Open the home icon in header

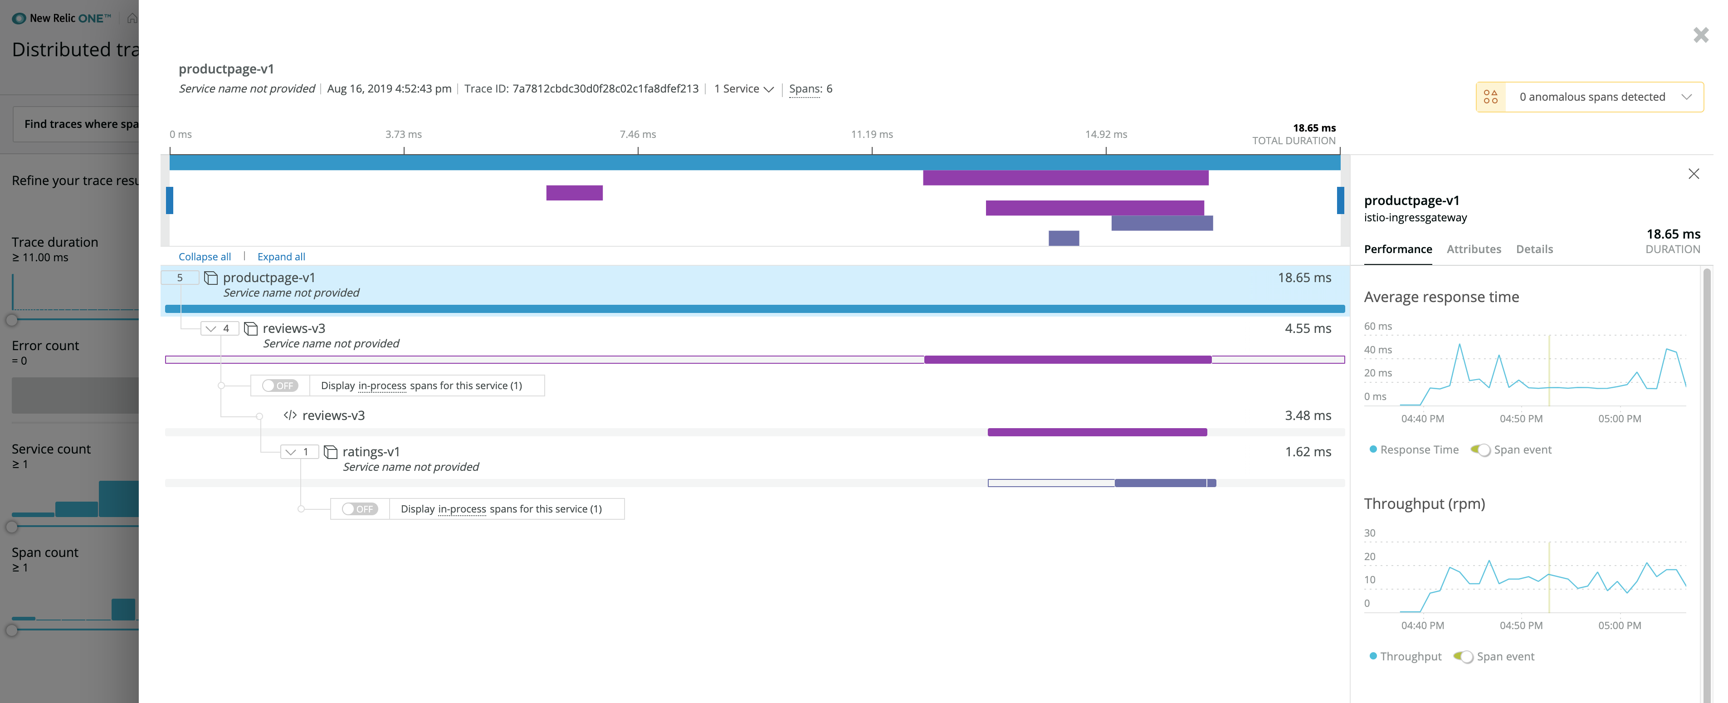coord(132,18)
